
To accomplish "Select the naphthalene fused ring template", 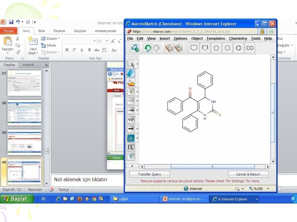I will (250, 48).
